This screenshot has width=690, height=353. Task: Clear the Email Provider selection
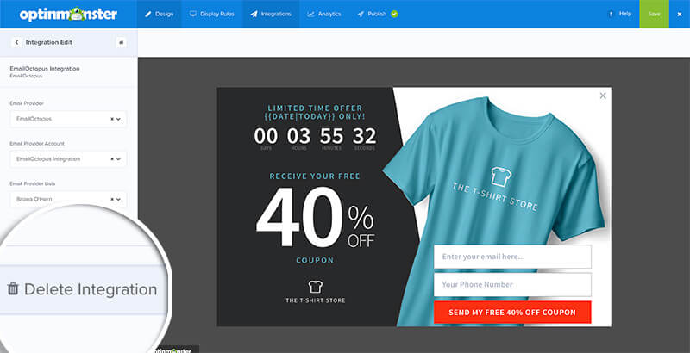click(112, 119)
